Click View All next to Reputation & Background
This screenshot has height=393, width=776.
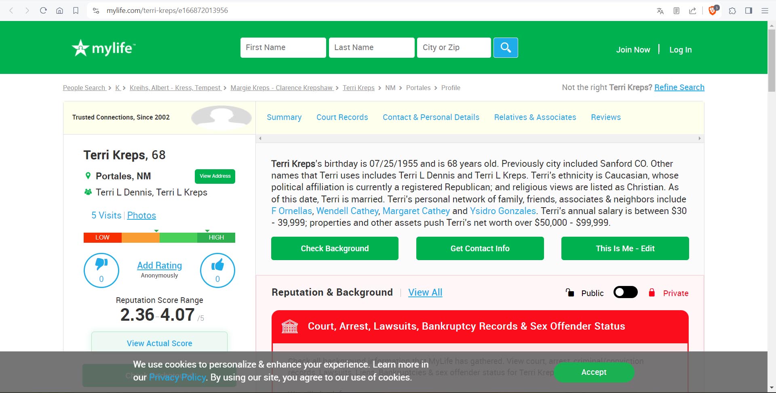pos(425,292)
